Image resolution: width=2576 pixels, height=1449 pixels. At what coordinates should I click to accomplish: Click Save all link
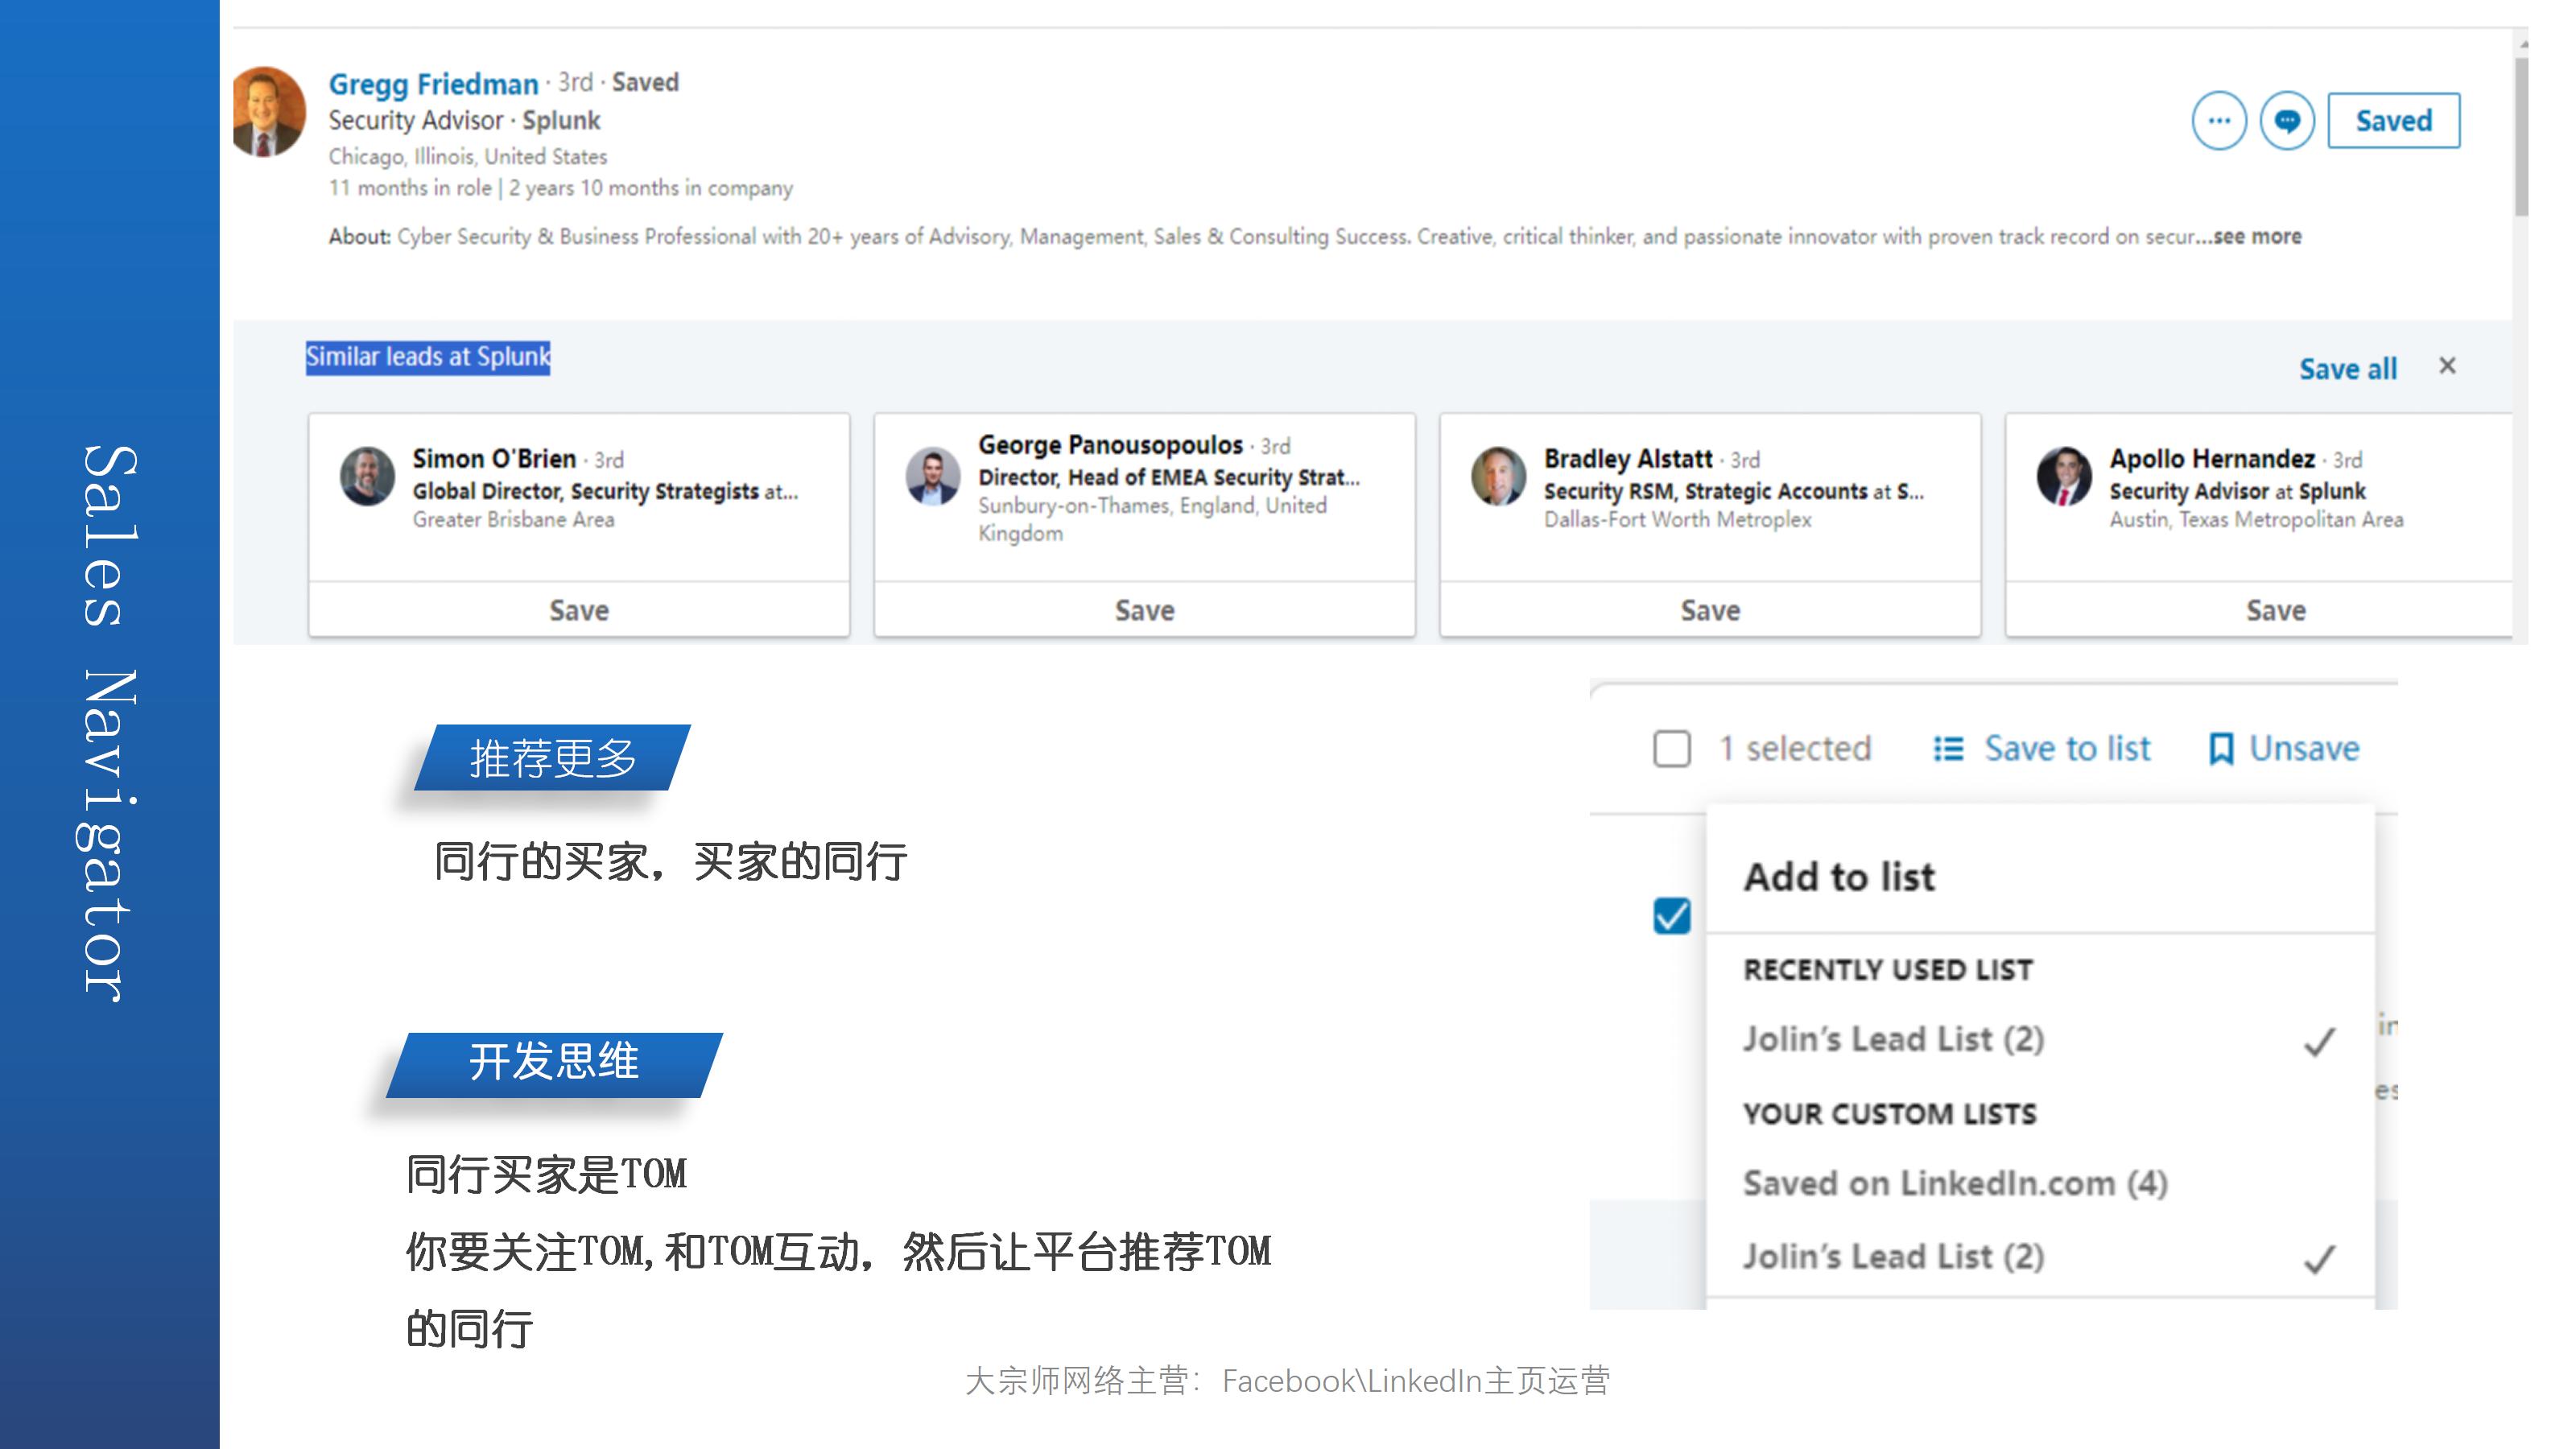pos(2347,369)
